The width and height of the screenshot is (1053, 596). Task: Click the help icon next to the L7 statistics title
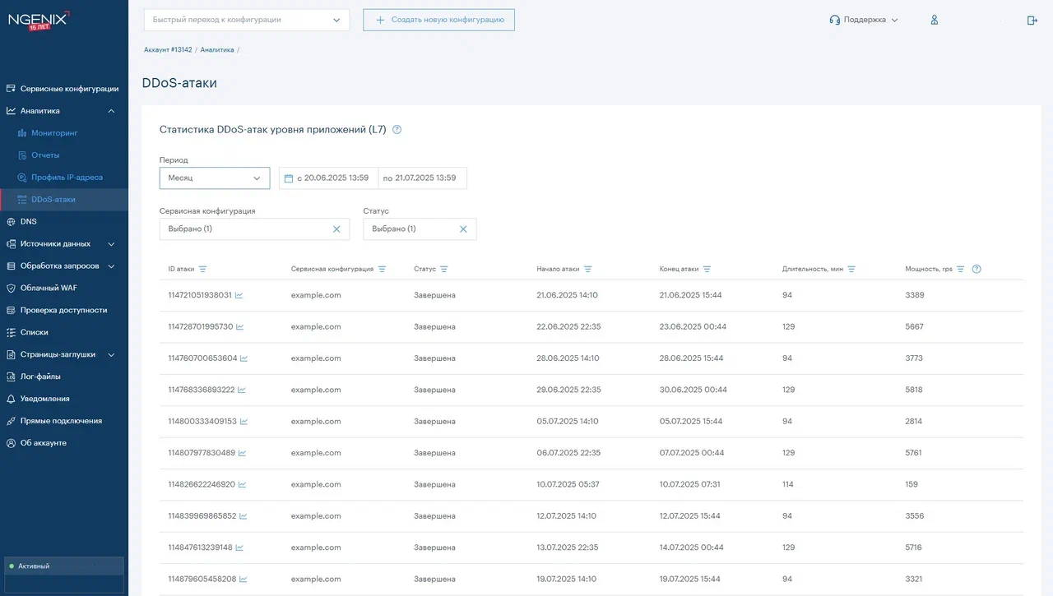click(396, 129)
